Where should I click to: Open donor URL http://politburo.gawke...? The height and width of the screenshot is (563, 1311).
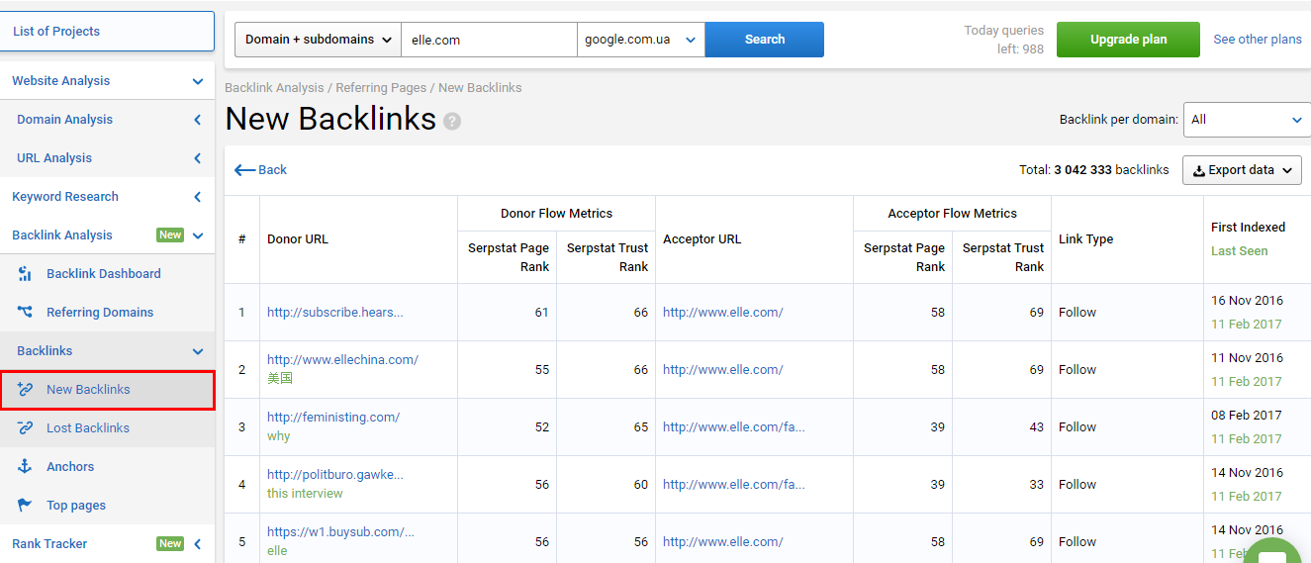click(x=335, y=475)
